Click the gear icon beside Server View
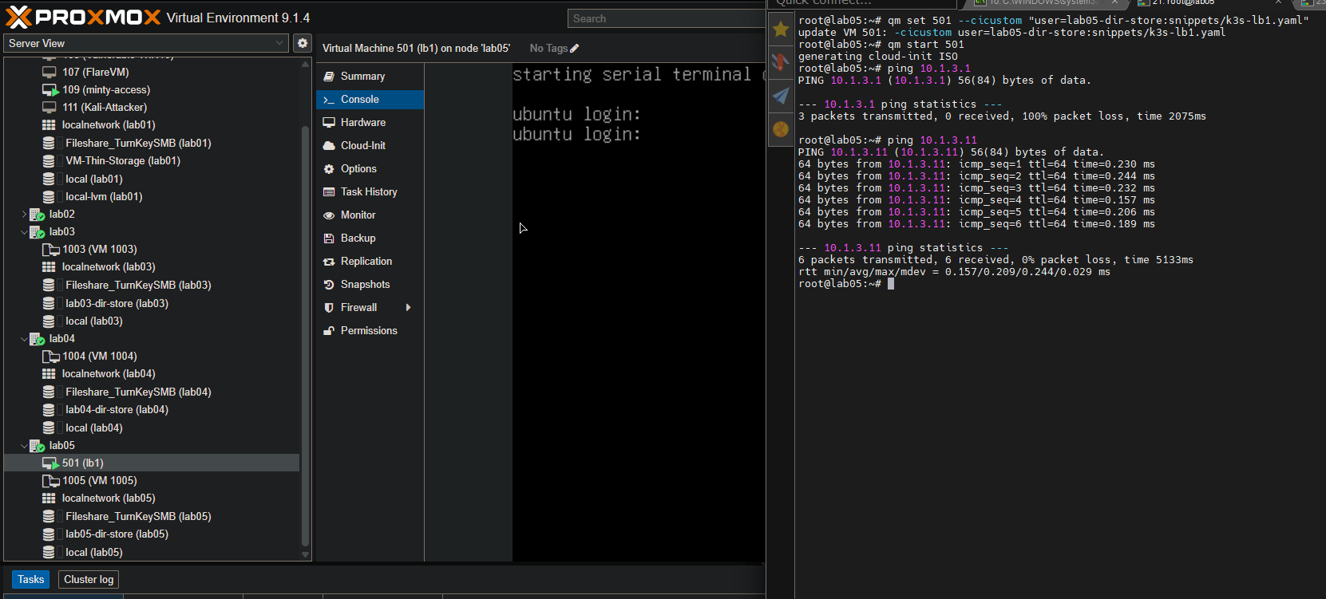The width and height of the screenshot is (1326, 599). 303,43
